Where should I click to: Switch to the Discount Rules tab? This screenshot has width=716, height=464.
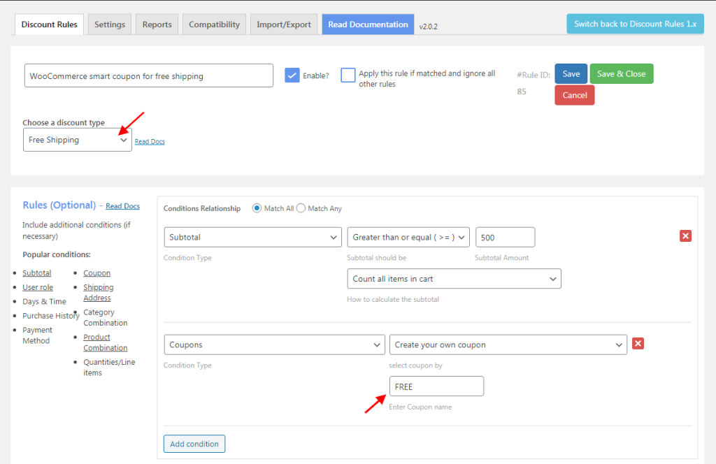pyautogui.click(x=50, y=24)
